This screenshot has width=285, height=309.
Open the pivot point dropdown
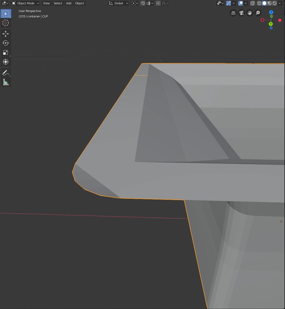[x=135, y=3]
